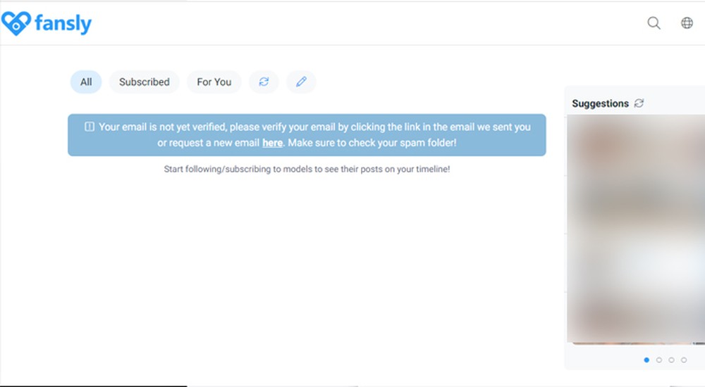
Task: Switch to the For You tab
Action: (x=214, y=82)
